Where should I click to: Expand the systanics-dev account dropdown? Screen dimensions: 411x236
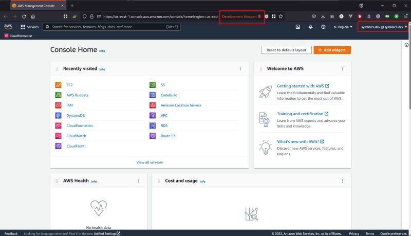tap(384, 27)
